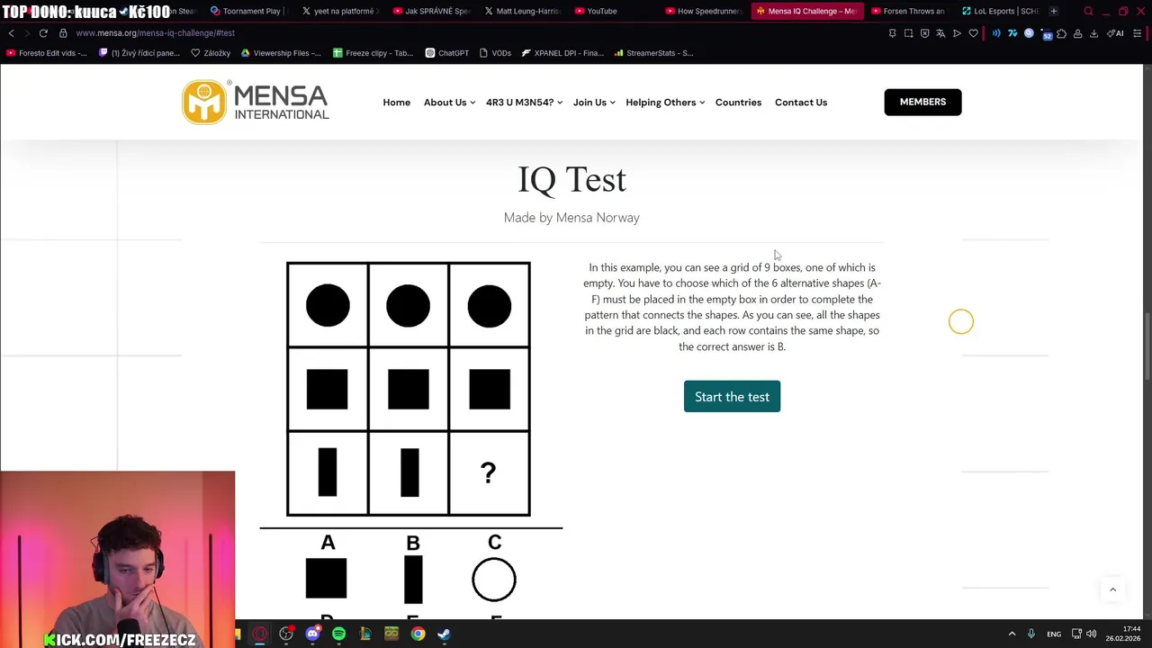Open the Countries page
This screenshot has width=1152, height=648.
click(738, 103)
